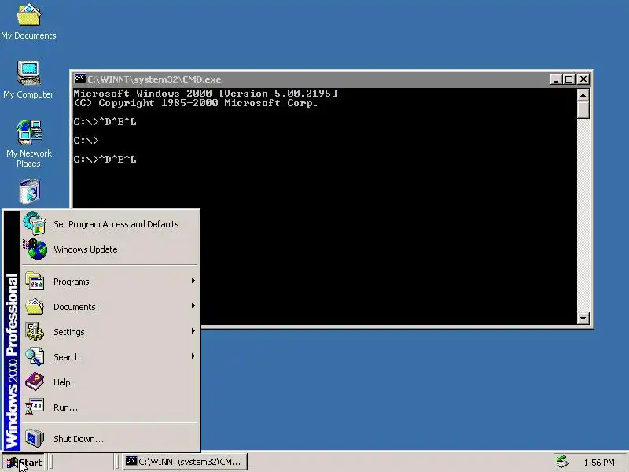Click the system tray network icon
629x472 pixels.
[562, 462]
